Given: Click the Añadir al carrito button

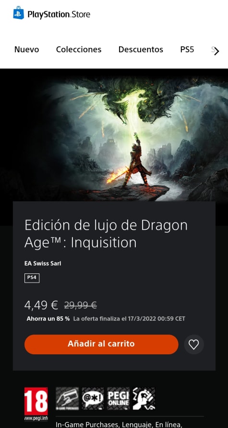Looking at the screenshot, I should [x=101, y=345].
